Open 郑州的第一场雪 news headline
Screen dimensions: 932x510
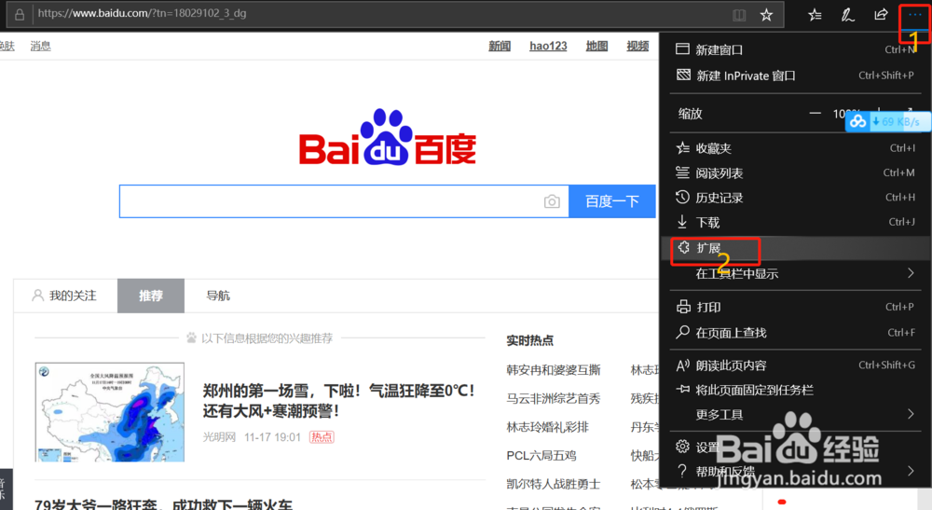tap(339, 401)
